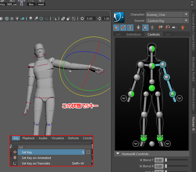Click the Pin Translation icon
Image resolution: width=196 pixels, height=172 pixels.
[161, 28]
